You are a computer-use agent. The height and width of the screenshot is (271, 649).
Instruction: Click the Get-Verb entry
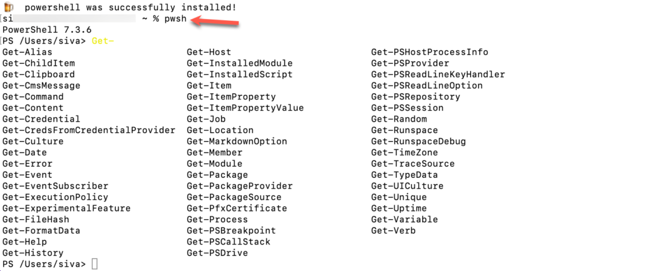pyautogui.click(x=393, y=230)
